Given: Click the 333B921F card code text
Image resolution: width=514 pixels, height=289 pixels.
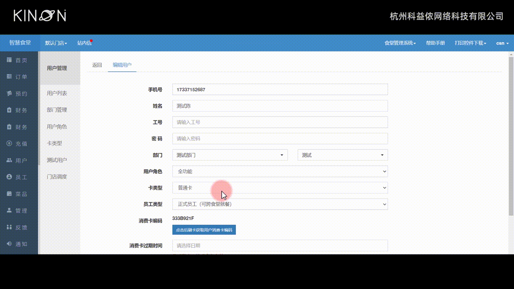Looking at the screenshot, I should tap(183, 218).
